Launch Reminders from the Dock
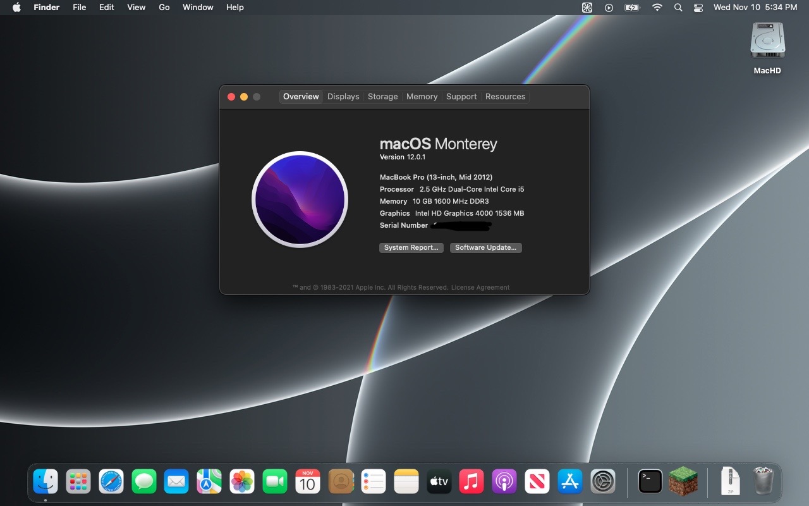This screenshot has width=809, height=506. click(x=374, y=482)
